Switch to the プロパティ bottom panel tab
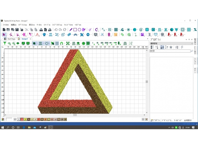This screenshot has height=148, width=198. click(x=156, y=120)
